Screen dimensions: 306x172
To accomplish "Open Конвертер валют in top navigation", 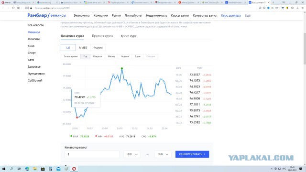I will [205, 16].
